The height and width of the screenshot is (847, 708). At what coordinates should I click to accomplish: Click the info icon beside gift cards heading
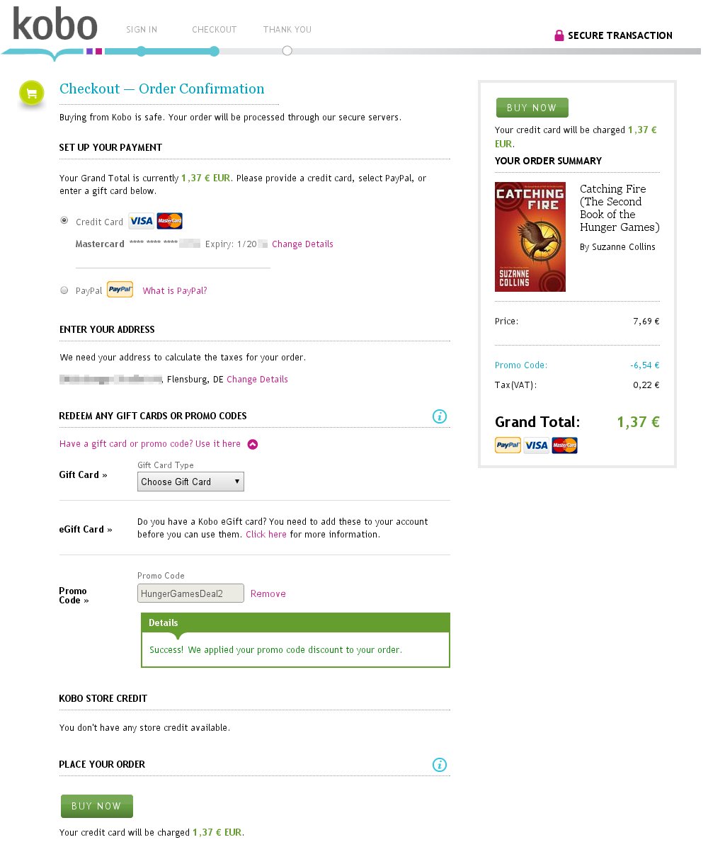pyautogui.click(x=440, y=416)
